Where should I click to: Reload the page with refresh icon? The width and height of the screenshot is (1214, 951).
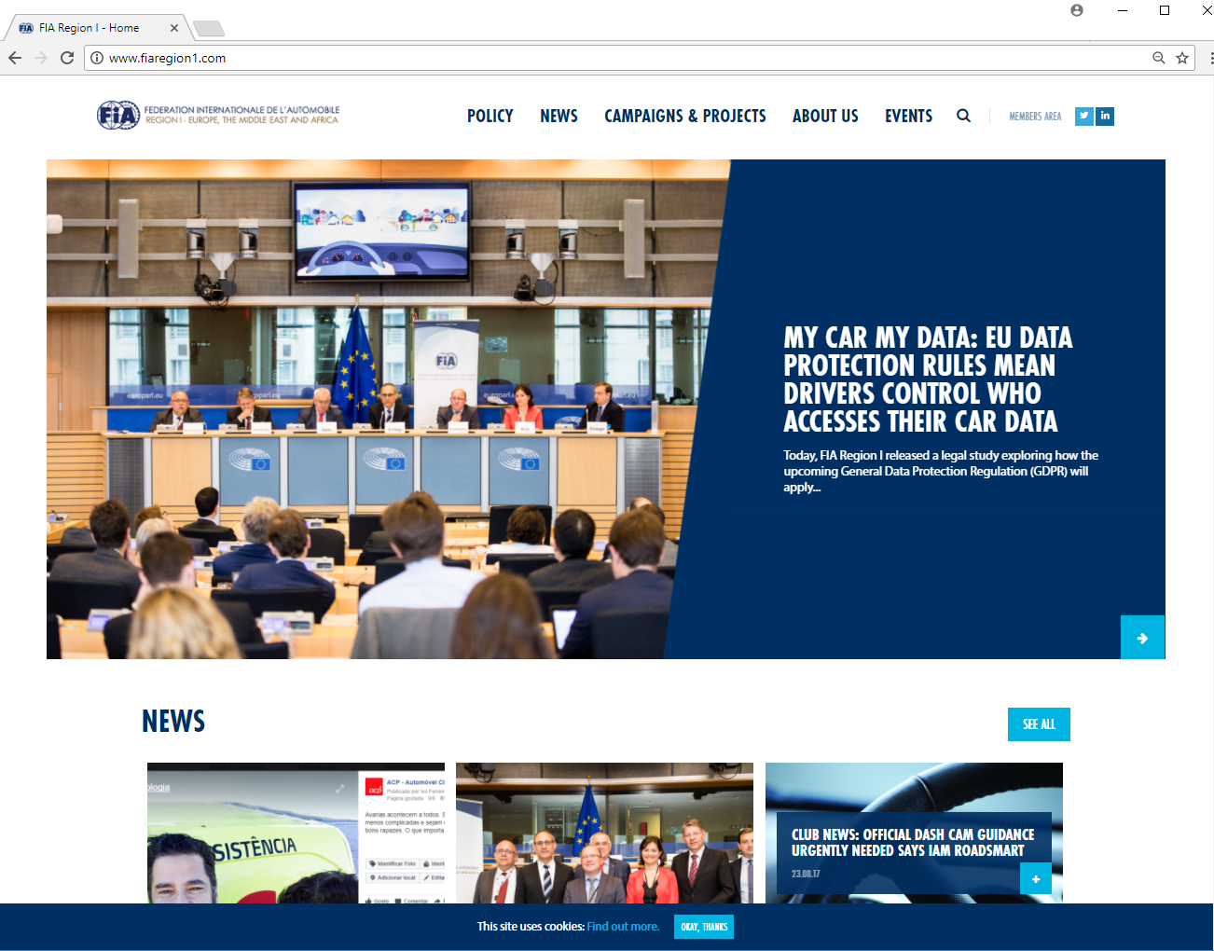click(67, 58)
